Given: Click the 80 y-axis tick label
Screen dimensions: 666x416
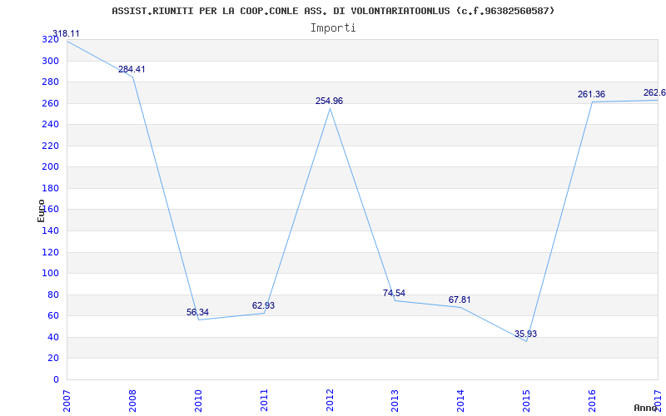Looking at the screenshot, I should [53, 295].
